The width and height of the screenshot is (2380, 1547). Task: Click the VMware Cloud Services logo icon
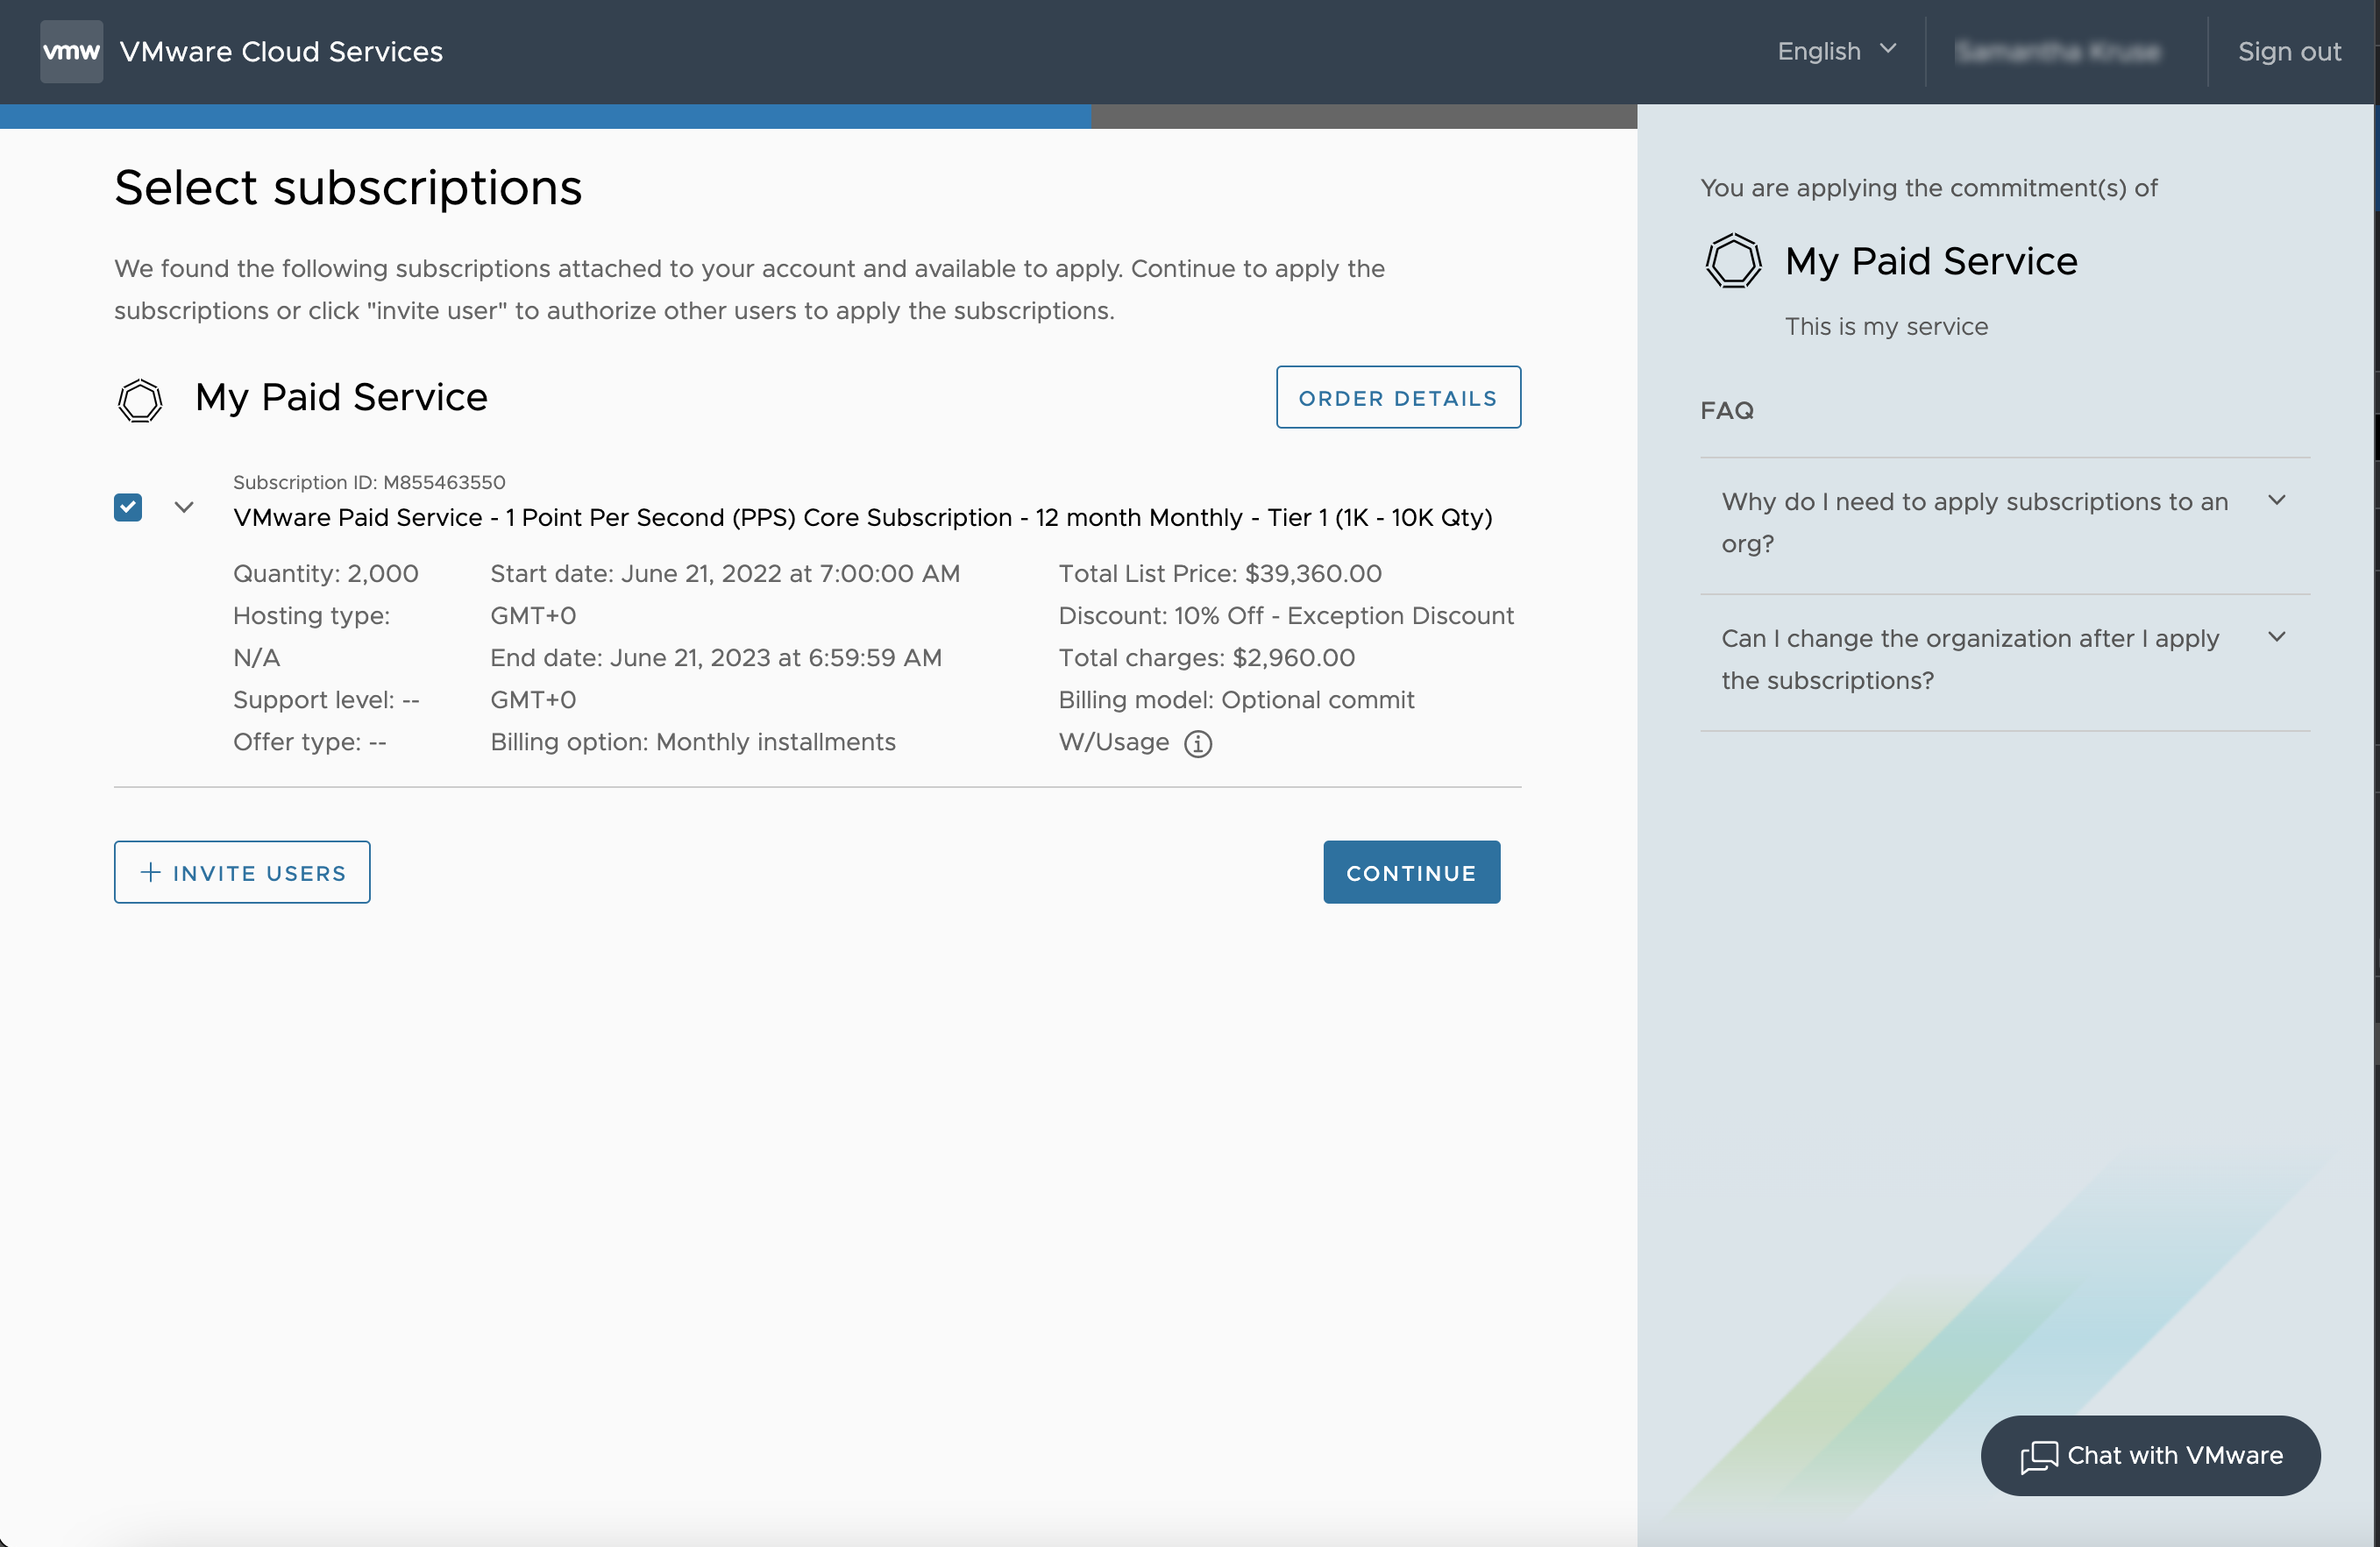tap(69, 50)
